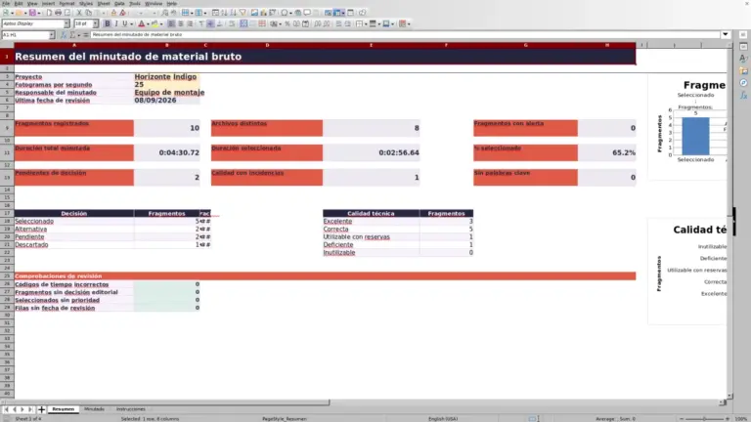Screen dimensions: 751x422
Task: Click the Print icon in toolbar
Action: [x=58, y=13]
